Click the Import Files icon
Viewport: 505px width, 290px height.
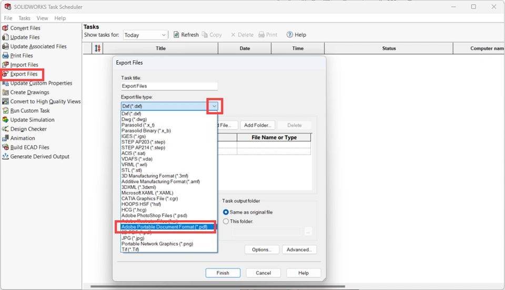(5, 65)
